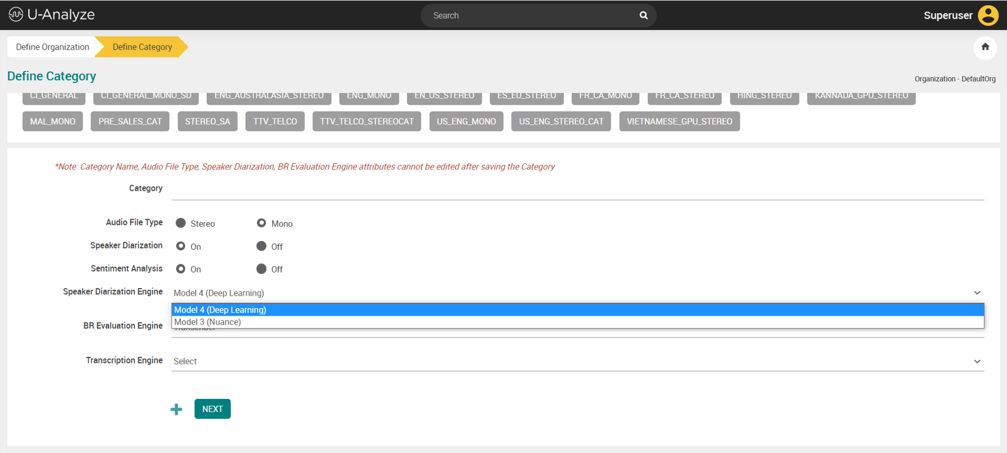Expand the Transcription Engine dropdown
Screen dimensions: 1007x453
(578, 361)
